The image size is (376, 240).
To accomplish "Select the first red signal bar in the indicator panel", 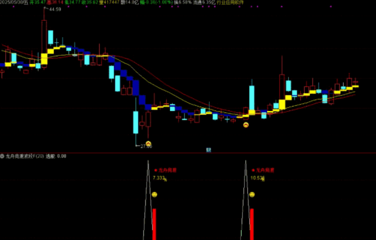I will 154,224.
